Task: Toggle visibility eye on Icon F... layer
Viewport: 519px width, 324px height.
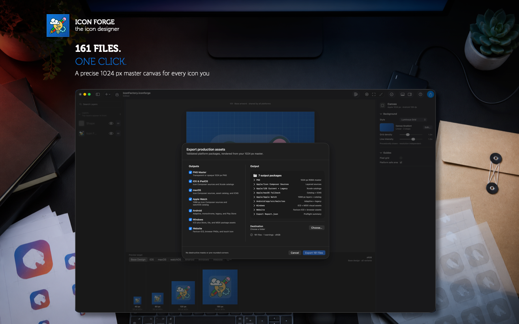Action: coord(111,133)
